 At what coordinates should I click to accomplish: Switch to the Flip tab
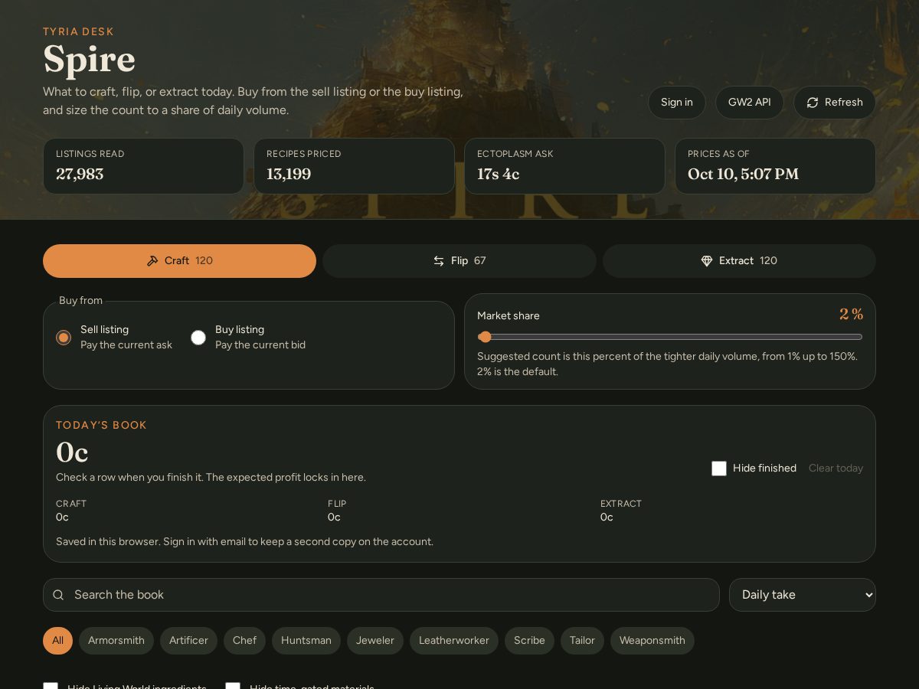(459, 261)
